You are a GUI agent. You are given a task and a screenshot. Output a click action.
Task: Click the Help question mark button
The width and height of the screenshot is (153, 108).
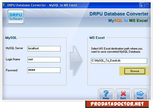tap(106, 95)
